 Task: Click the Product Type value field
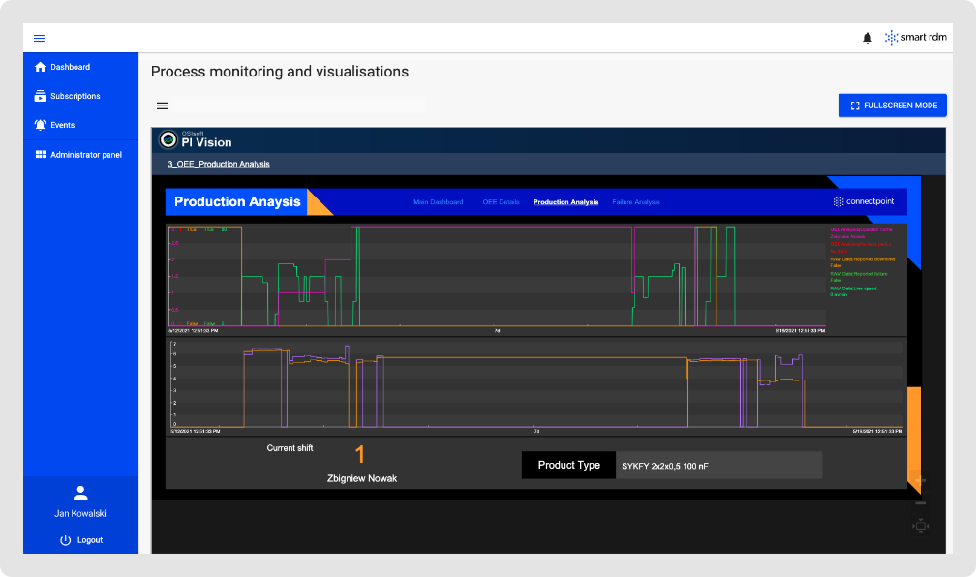(x=718, y=466)
